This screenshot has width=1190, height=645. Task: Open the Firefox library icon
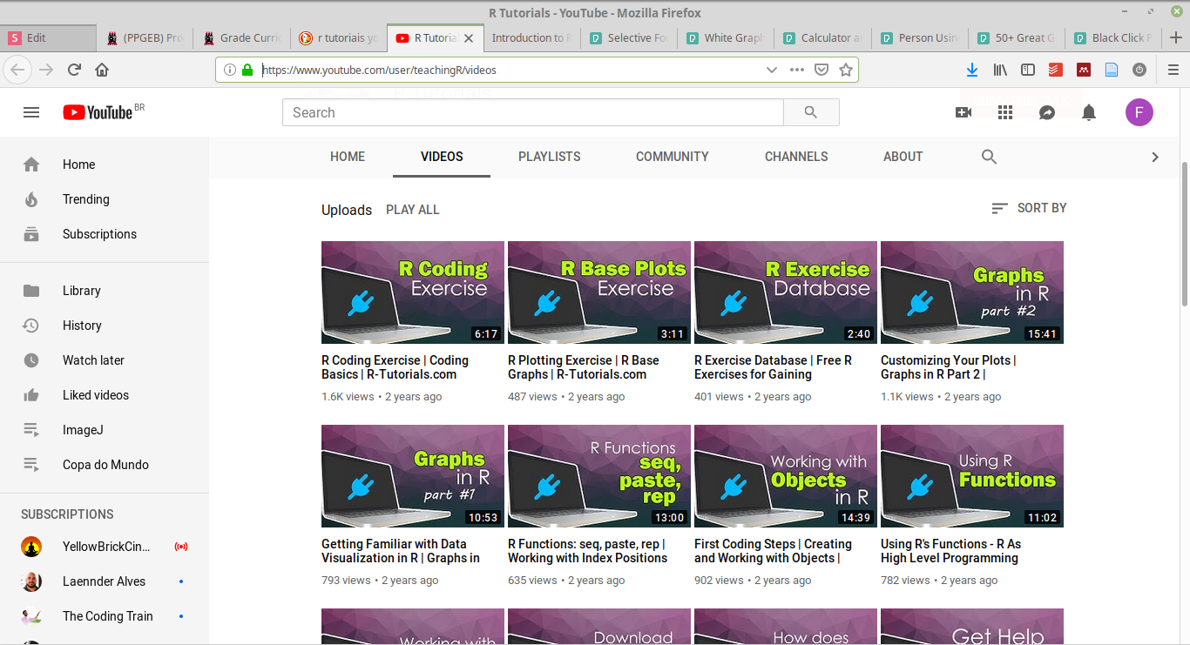(1000, 70)
